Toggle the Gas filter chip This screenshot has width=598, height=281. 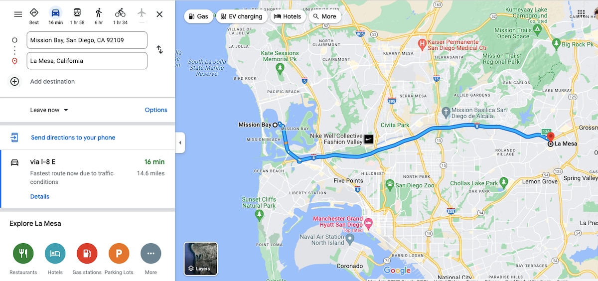[x=198, y=16]
